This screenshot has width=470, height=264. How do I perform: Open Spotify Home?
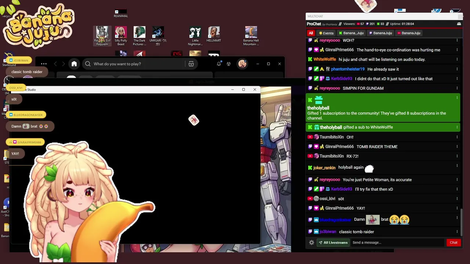(x=74, y=64)
